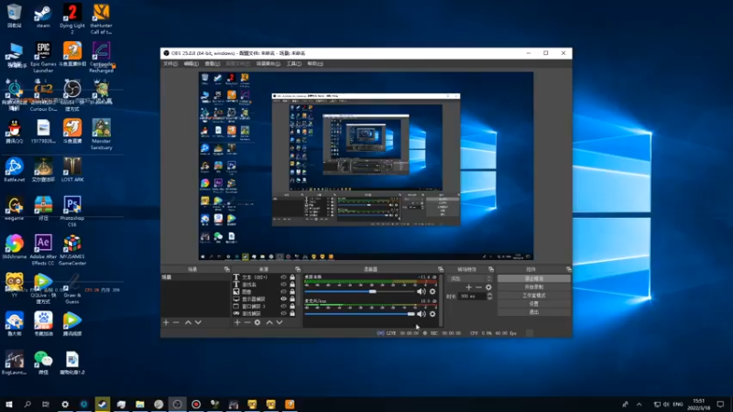Mute the desktop audio speaker icon
The width and height of the screenshot is (733, 412).
421,291
